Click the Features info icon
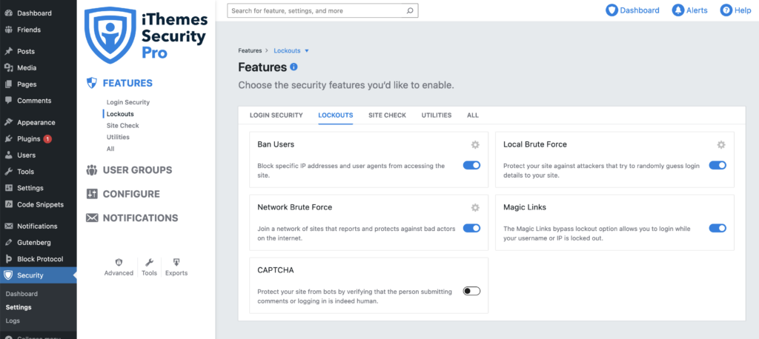The image size is (759, 339). point(294,67)
